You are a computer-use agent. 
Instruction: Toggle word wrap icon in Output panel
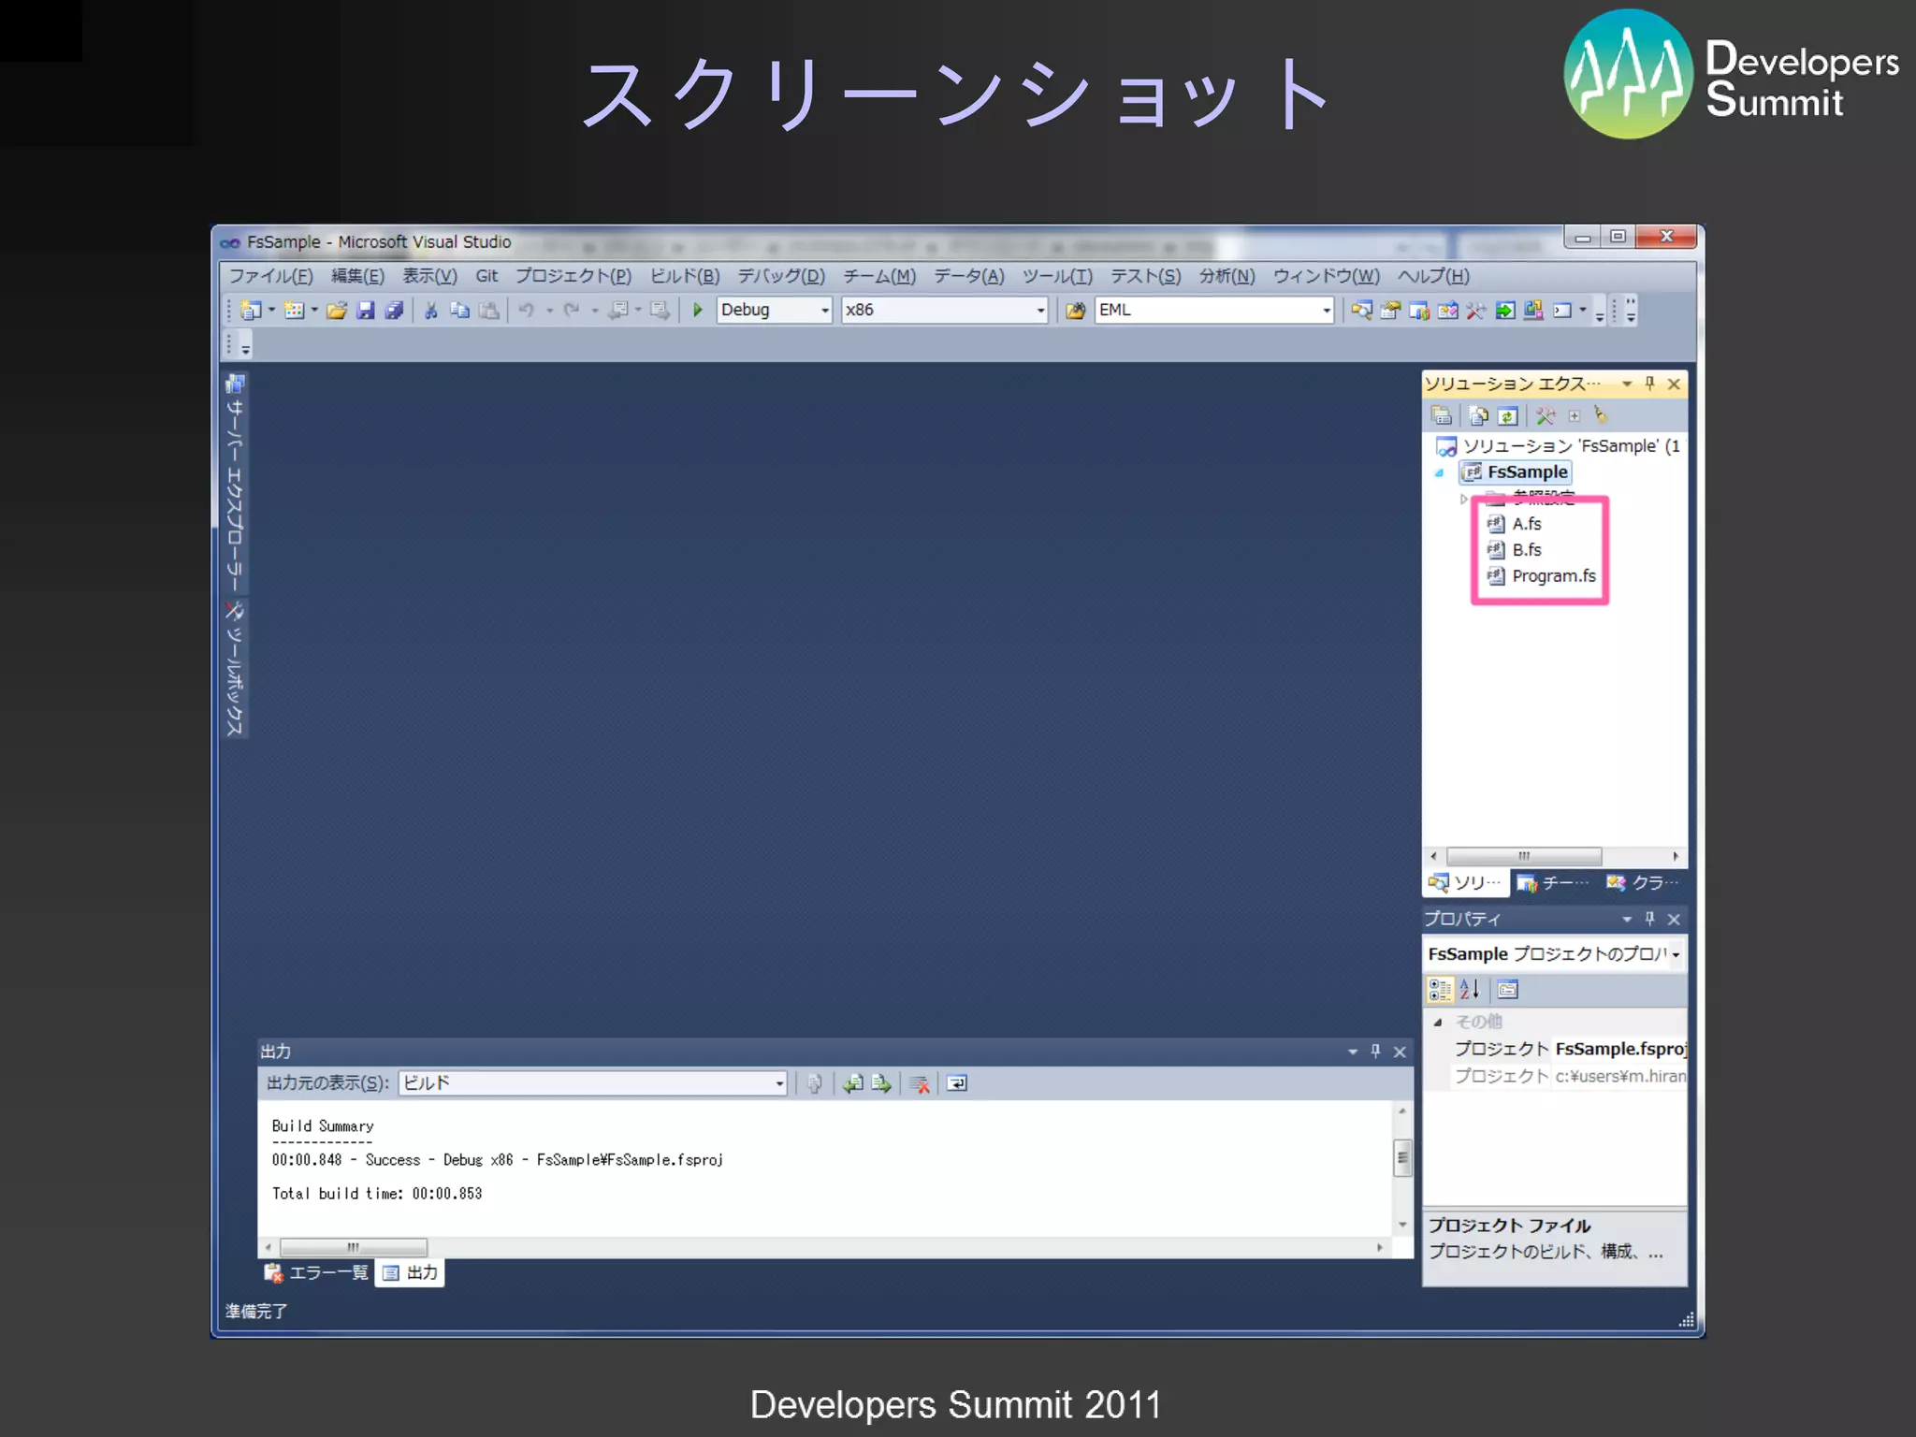tap(956, 1083)
